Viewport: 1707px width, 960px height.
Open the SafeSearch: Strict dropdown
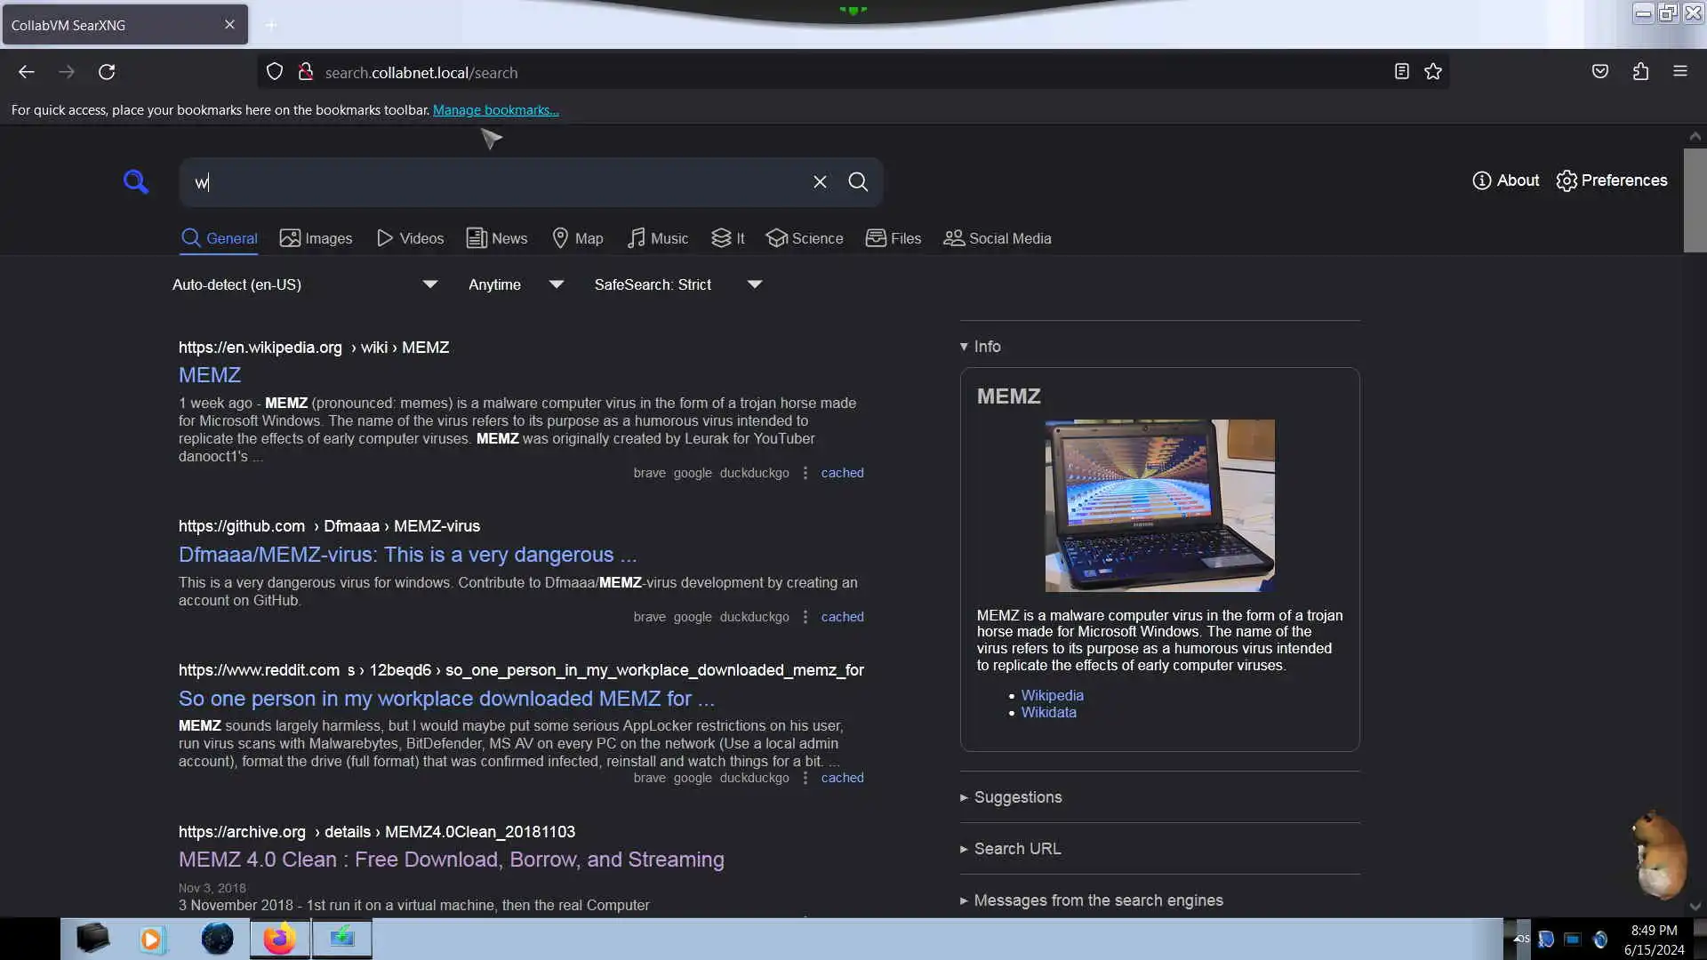pyautogui.click(x=677, y=284)
